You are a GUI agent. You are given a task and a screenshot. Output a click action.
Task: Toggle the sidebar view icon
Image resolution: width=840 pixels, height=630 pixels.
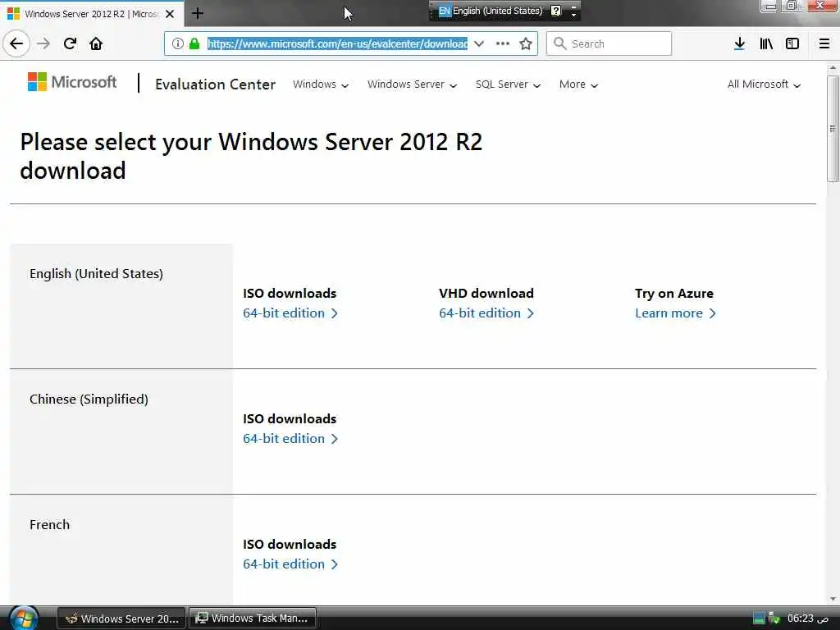[792, 43]
